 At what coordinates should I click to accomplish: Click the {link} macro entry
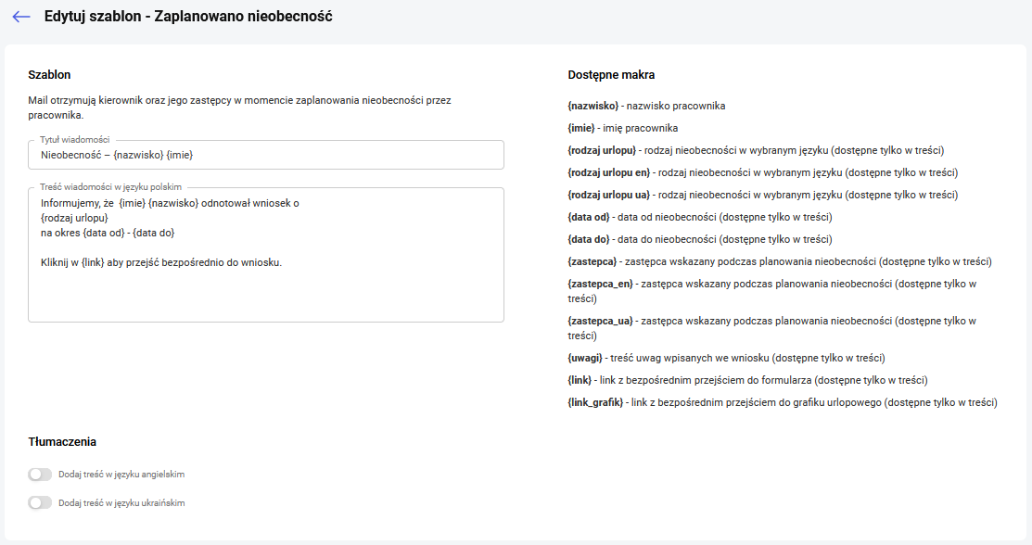point(580,380)
